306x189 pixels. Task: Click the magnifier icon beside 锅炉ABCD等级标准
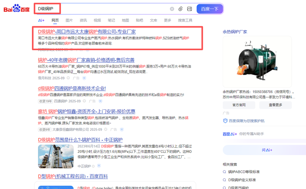[225, 172]
